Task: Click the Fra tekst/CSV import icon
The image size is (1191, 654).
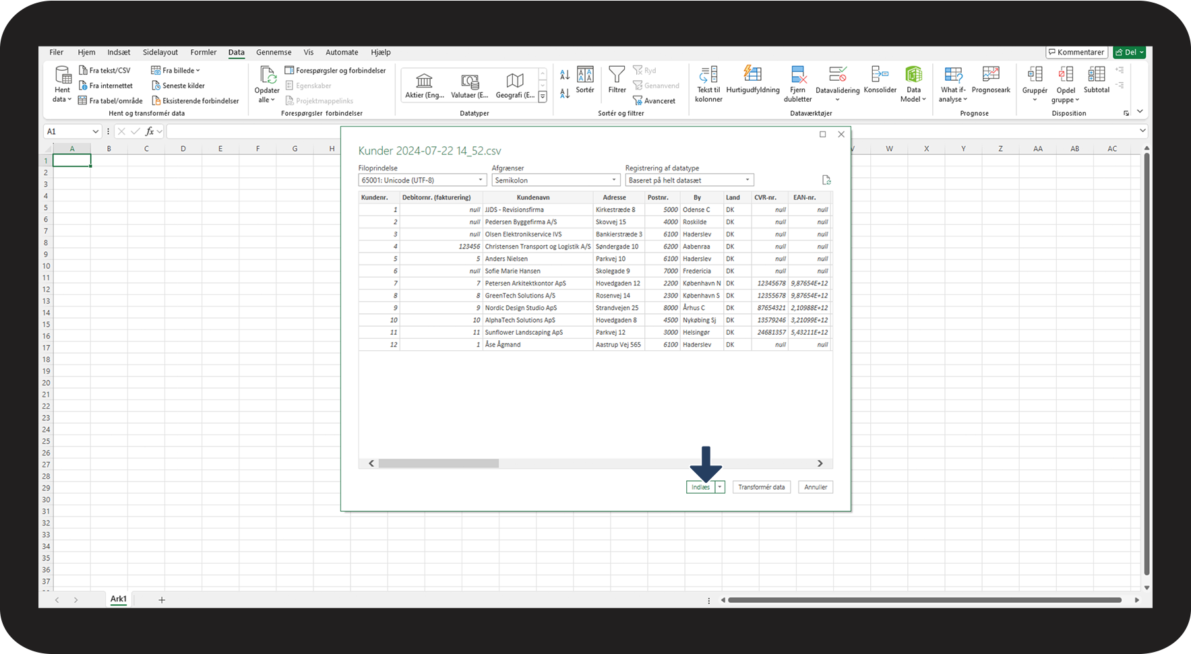Action: 84,70
